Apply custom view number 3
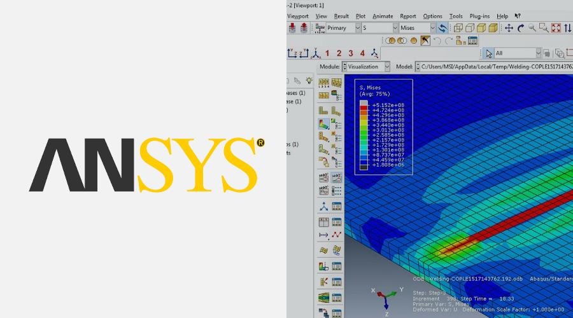The image size is (573, 318). point(350,53)
